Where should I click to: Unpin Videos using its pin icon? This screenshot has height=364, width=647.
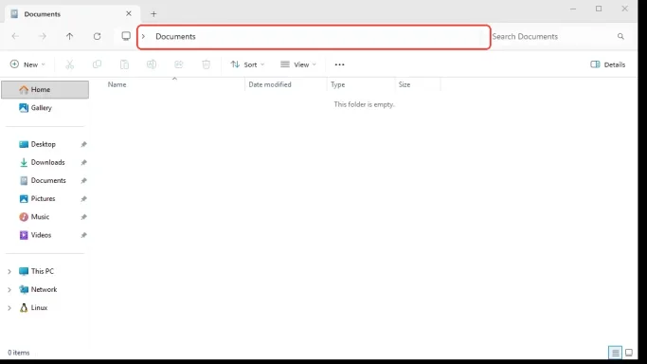click(83, 235)
